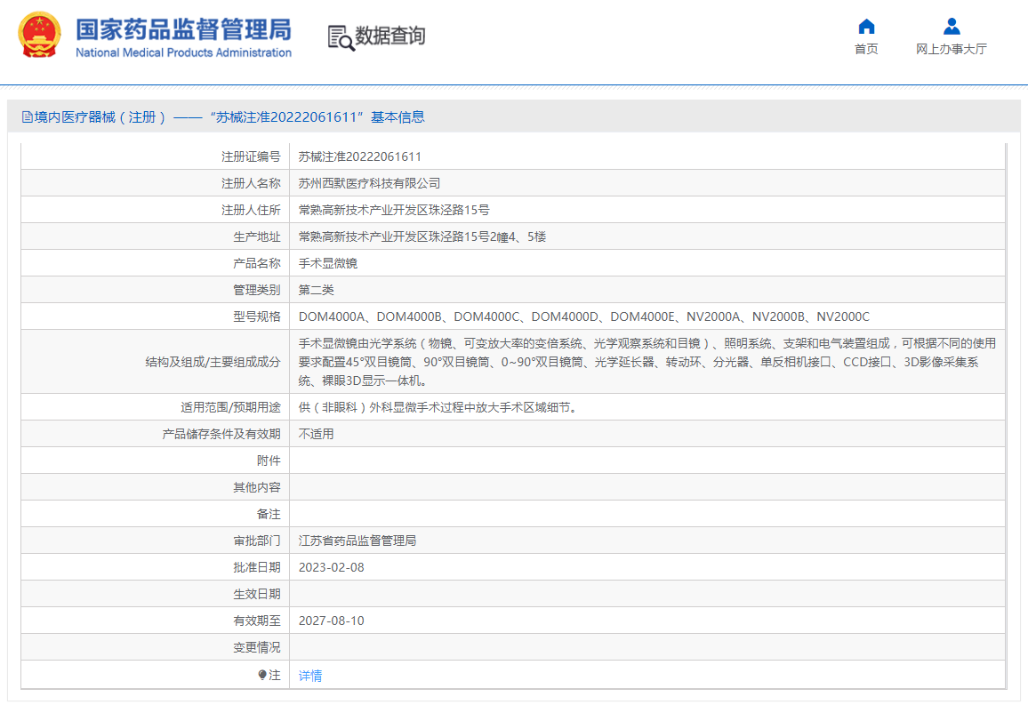Click the 其他内容 row label

pos(257,488)
